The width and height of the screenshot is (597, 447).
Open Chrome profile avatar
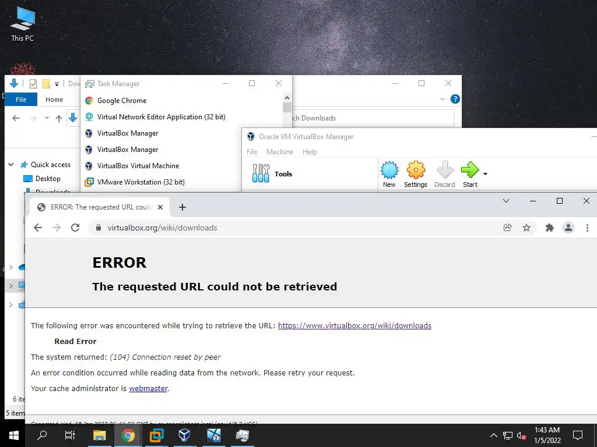tap(568, 228)
